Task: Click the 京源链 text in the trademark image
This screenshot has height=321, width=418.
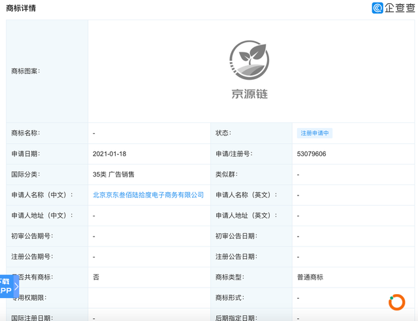Action: pyautogui.click(x=249, y=94)
